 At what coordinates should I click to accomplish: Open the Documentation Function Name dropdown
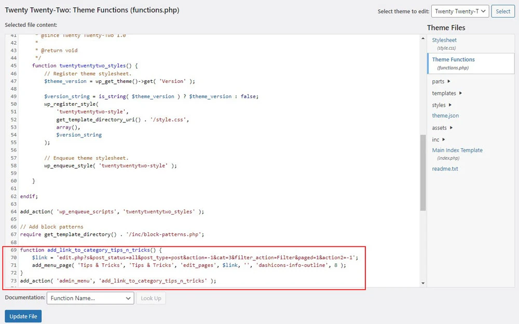pos(89,298)
